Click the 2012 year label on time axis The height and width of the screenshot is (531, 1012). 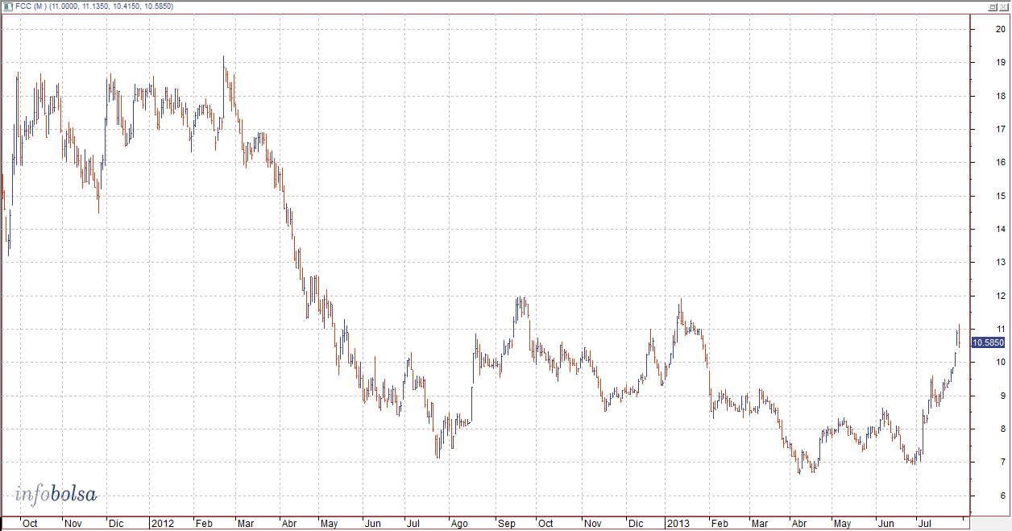click(x=163, y=524)
